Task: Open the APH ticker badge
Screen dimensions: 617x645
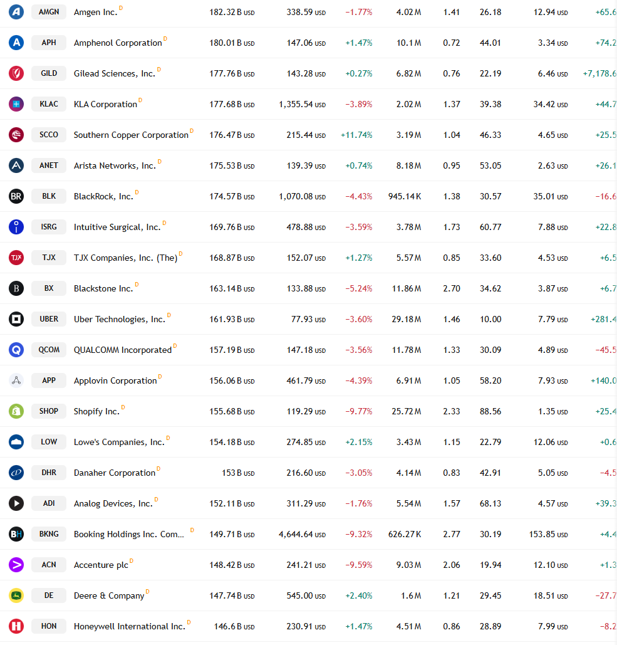Action: [49, 43]
